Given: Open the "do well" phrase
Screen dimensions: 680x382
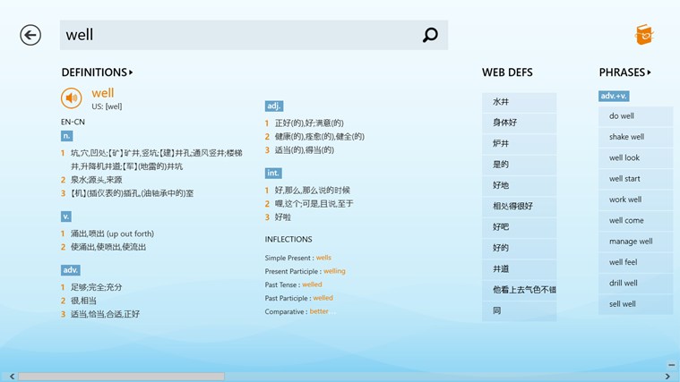Looking at the screenshot, I should [x=622, y=116].
